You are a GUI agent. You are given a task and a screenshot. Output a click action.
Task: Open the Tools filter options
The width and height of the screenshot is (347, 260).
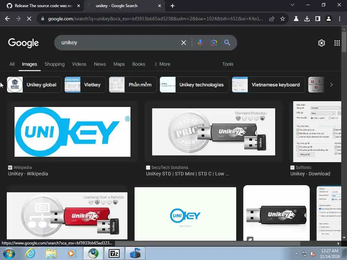pyautogui.click(x=228, y=64)
